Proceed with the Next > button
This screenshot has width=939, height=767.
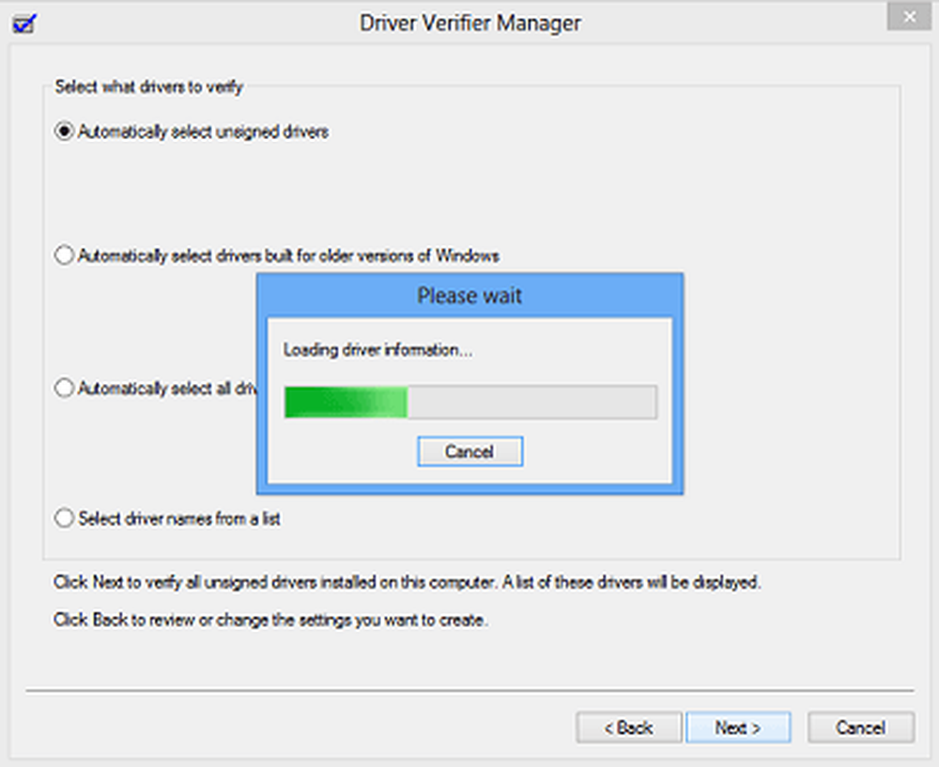pos(738,728)
